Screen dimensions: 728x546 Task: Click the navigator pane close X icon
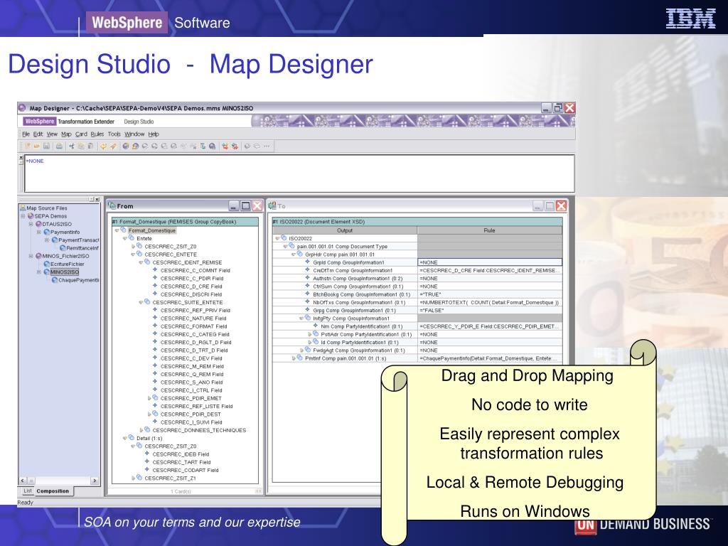(x=97, y=199)
